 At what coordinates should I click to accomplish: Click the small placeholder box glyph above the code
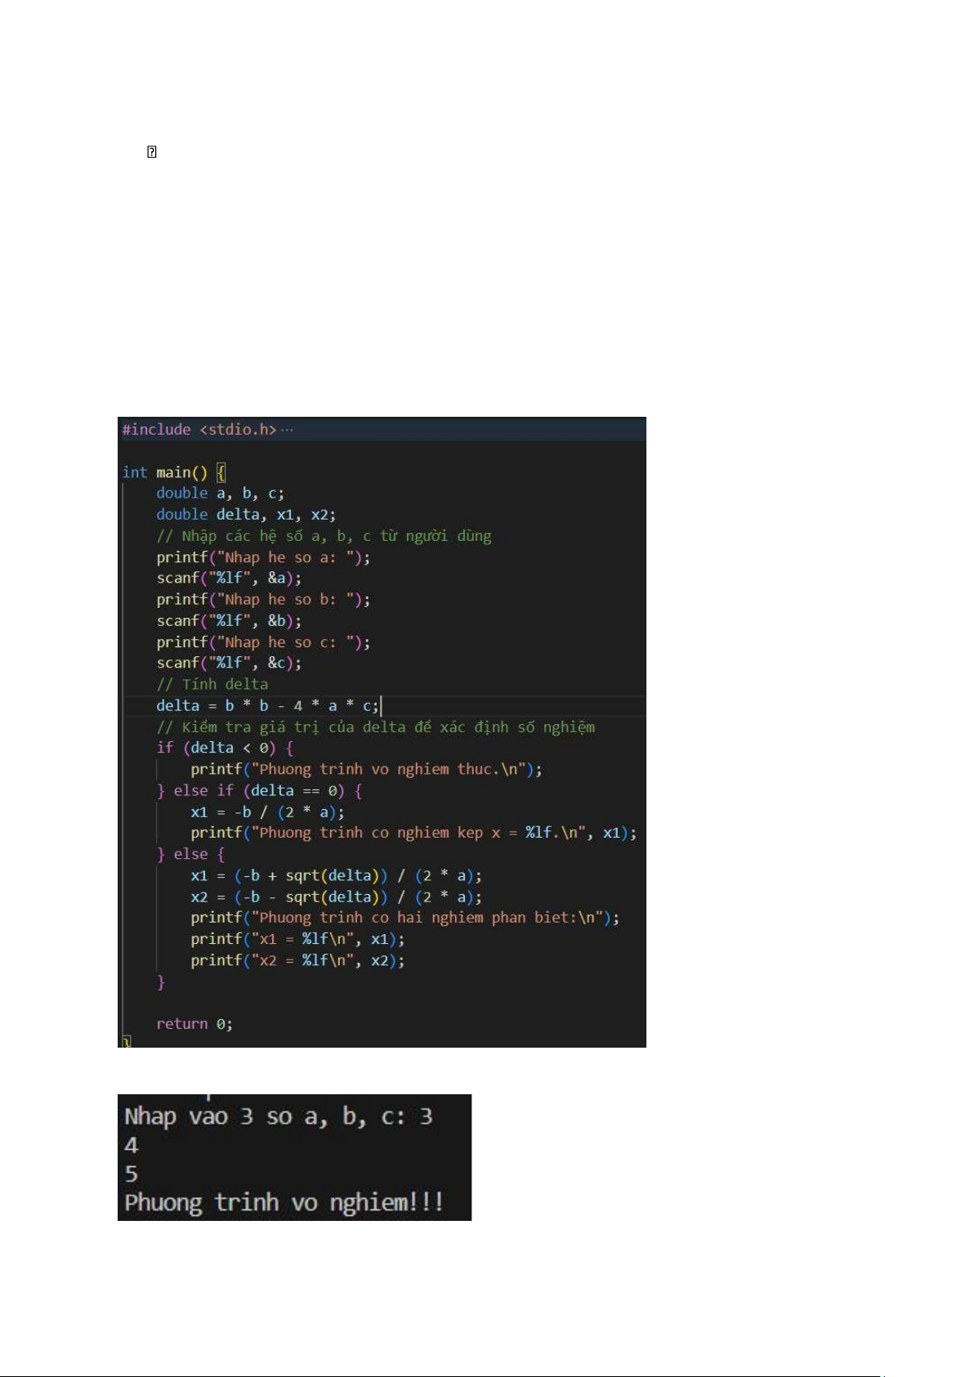pyautogui.click(x=151, y=152)
